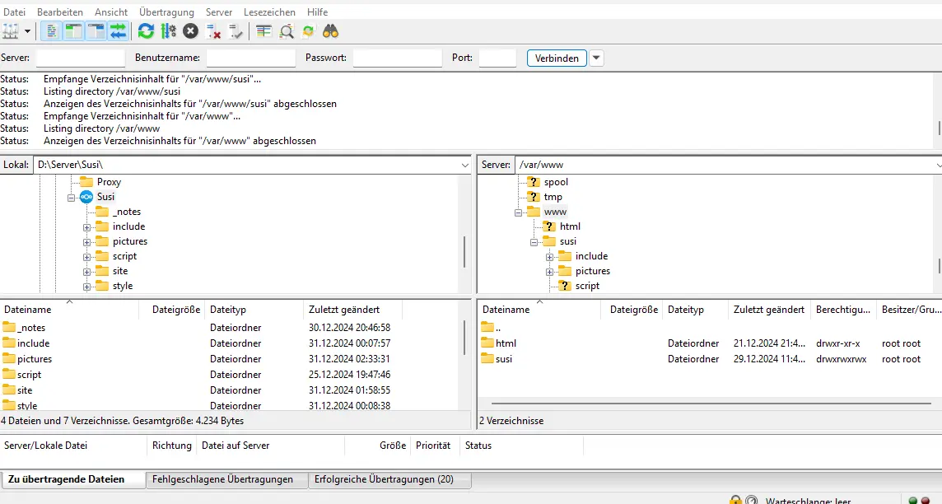Open the Übertragung menu
Image resolution: width=942 pixels, height=504 pixels.
pos(166,12)
